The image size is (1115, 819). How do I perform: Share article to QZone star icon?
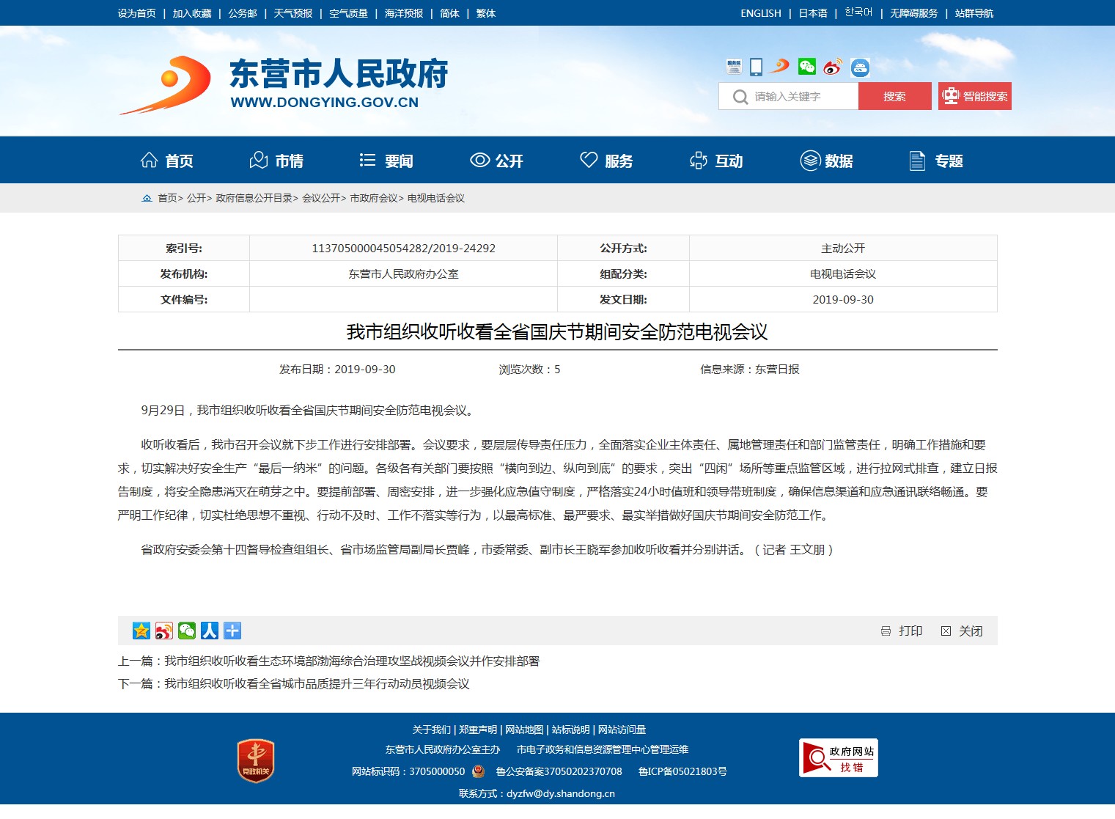141,631
